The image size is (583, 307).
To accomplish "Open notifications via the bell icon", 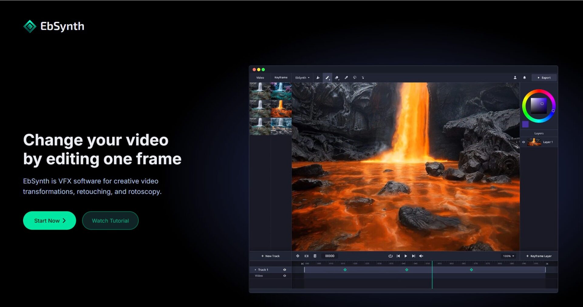I will [524, 78].
